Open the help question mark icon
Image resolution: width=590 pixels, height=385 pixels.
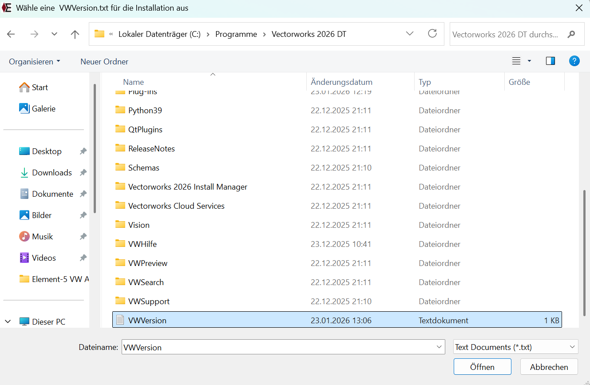pos(574,61)
